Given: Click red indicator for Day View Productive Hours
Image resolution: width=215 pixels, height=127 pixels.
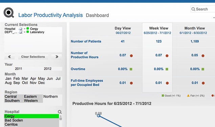Looking at the screenshot, I should 131,56.
